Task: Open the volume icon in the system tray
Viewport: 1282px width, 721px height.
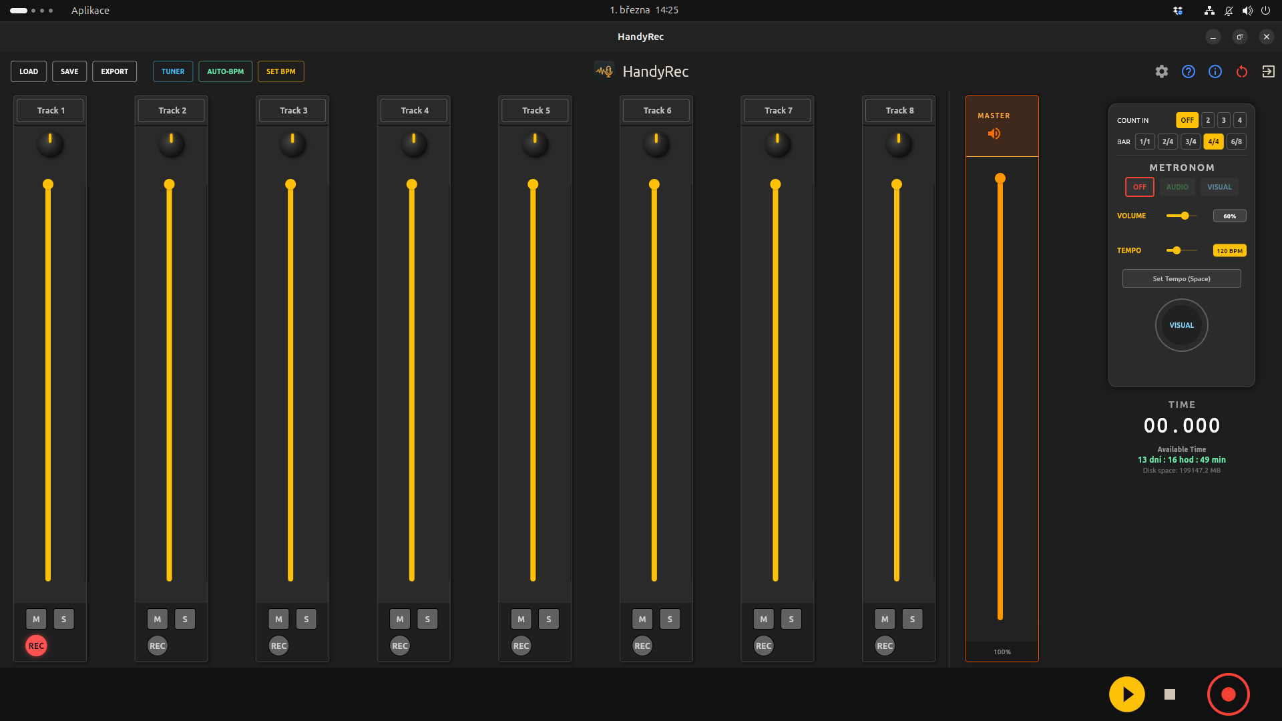Action: pyautogui.click(x=1247, y=10)
